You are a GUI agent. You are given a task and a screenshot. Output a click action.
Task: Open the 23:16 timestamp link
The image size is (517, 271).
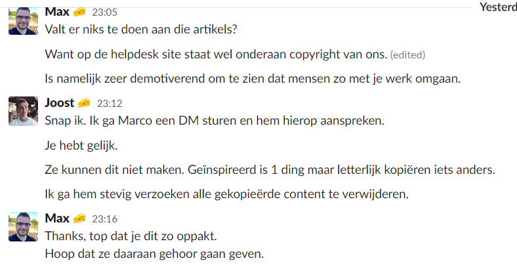(x=105, y=219)
